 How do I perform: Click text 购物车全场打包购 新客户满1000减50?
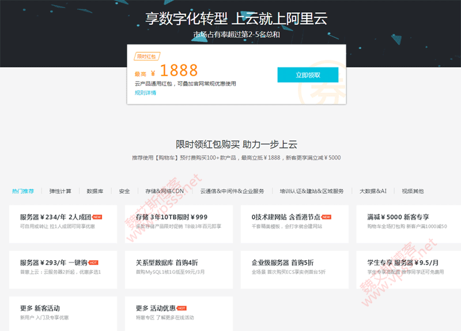click(407, 226)
